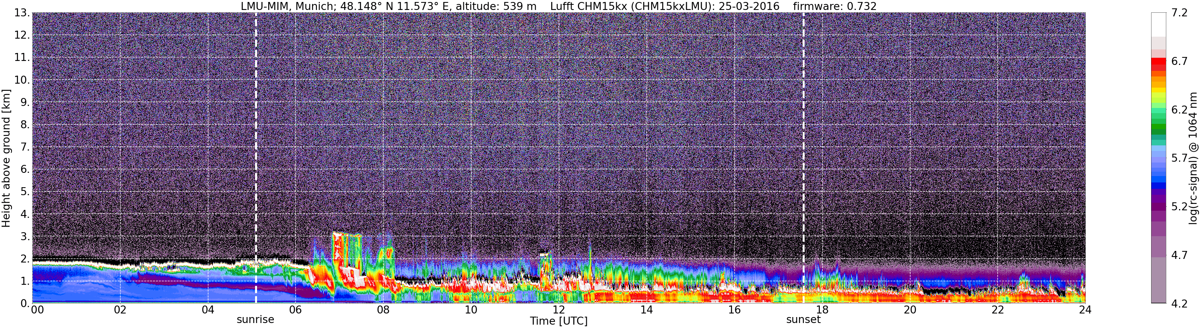Click the colorbar value '6.7'
1201x329 pixels.
(1179, 61)
